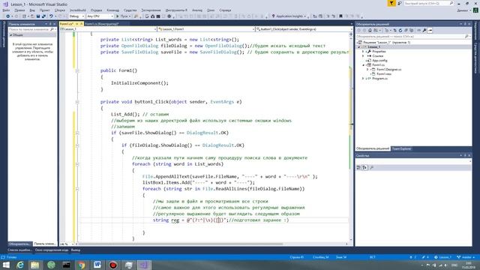Click the Preview Selected Items icon
The height and width of the screenshot is (270, 480).
430,30
